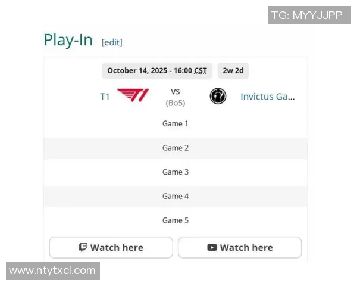Click the Play-In section heading
This screenshot has height=286, width=357.
[x=68, y=40]
